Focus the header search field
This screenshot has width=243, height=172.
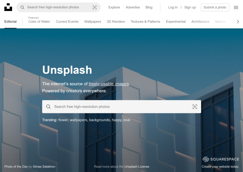point(59,7)
